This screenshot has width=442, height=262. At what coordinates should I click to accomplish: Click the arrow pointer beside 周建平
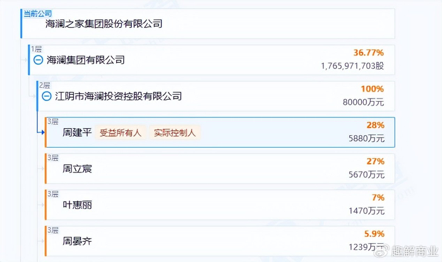pyautogui.click(x=41, y=133)
